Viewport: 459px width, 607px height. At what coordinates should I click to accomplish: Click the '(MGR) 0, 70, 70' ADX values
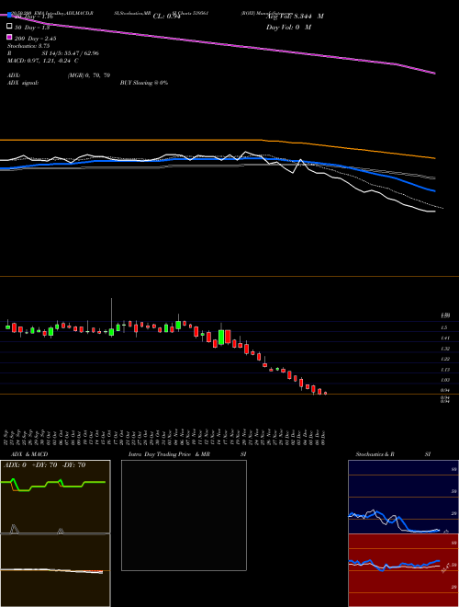(88, 75)
